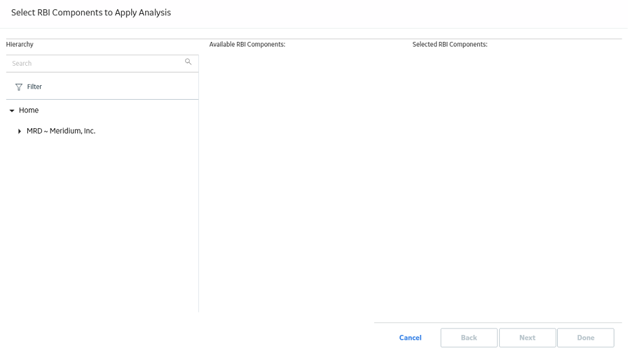Click the Done button
The width and height of the screenshot is (629, 359).
click(586, 338)
